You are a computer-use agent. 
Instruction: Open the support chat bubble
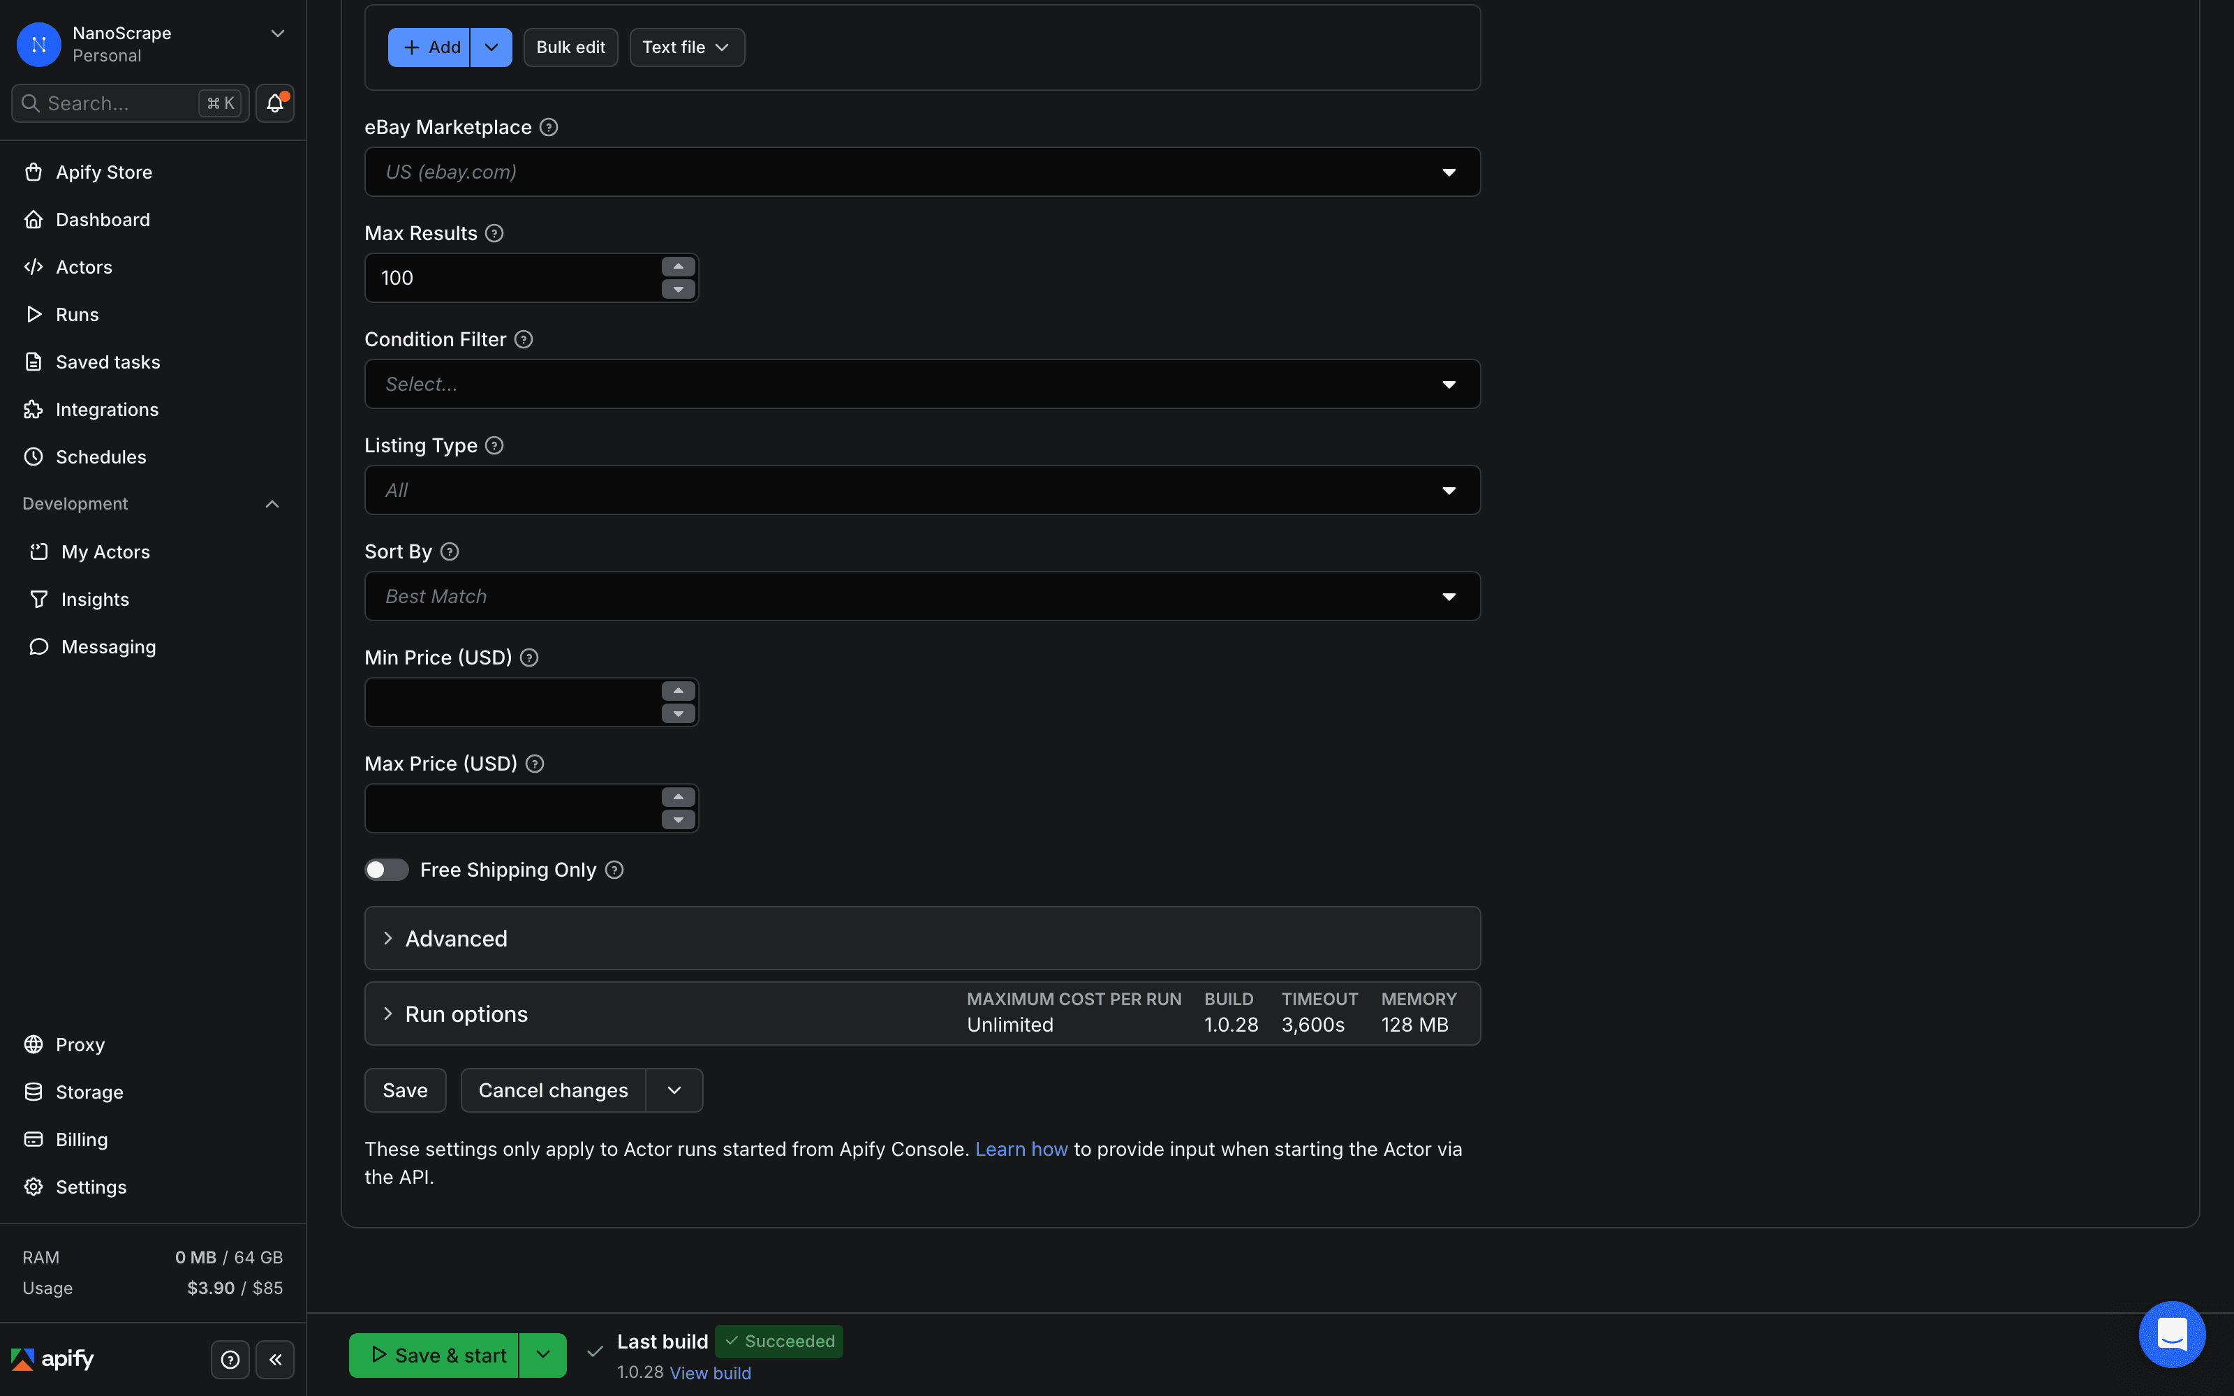2172,1334
